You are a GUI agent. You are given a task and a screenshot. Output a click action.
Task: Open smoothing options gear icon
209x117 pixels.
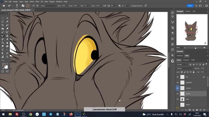coord(120,6)
